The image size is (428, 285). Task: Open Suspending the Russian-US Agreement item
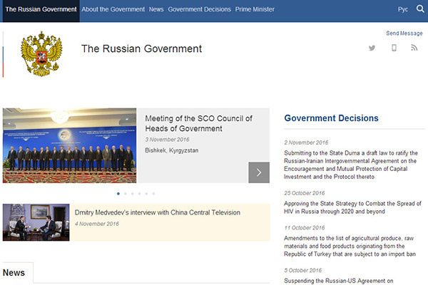338,281
